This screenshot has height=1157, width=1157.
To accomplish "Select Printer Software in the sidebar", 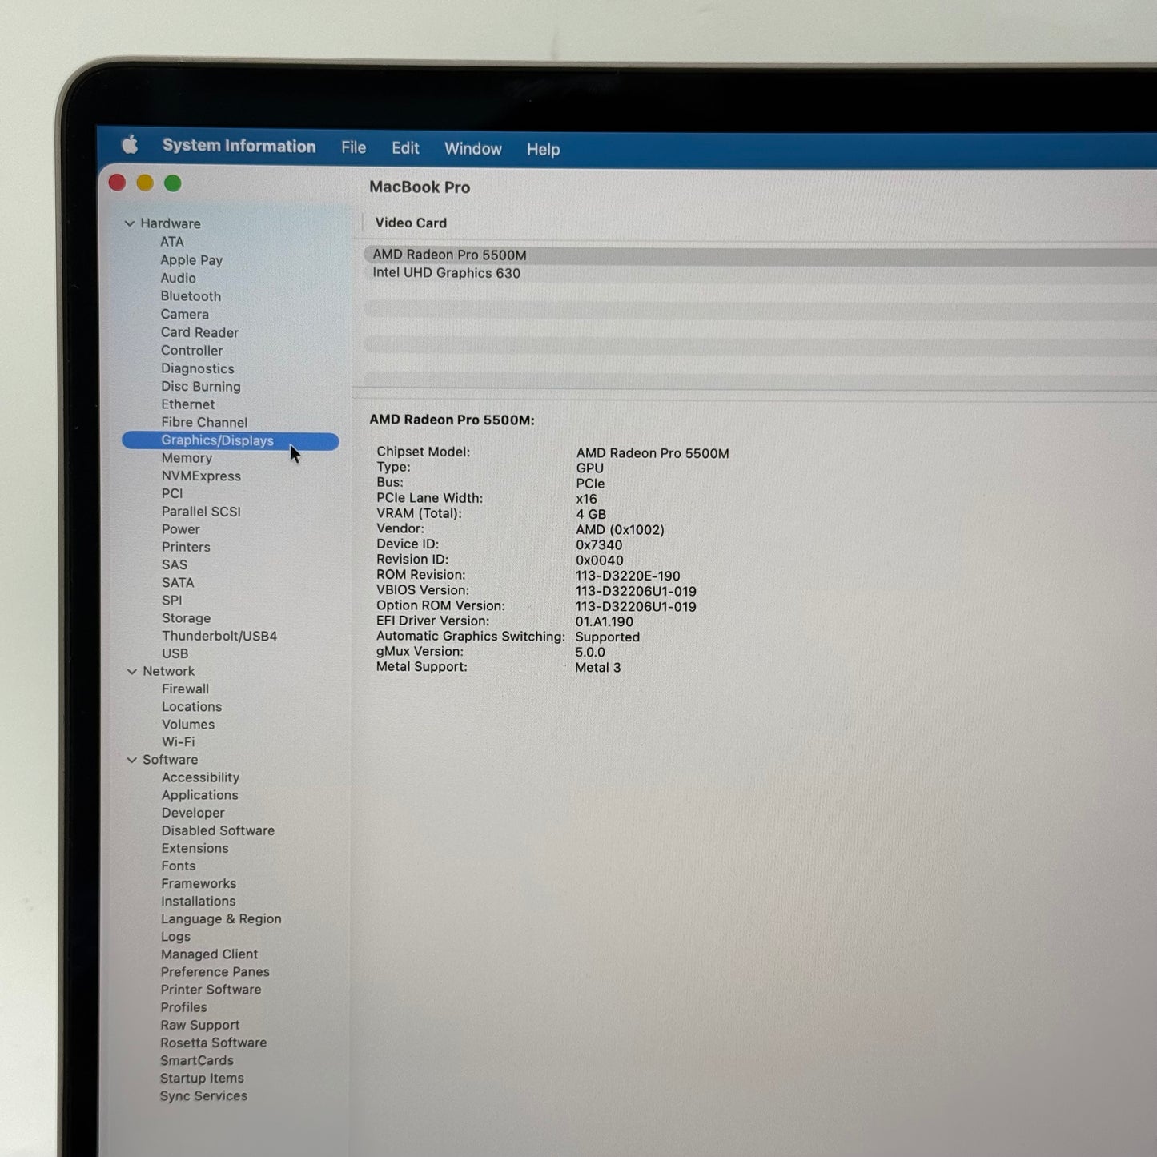I will [211, 990].
